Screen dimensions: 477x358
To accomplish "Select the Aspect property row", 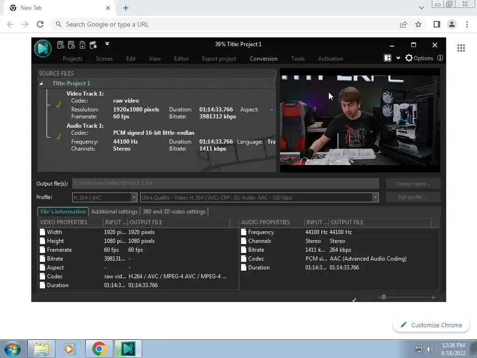I will (x=138, y=267).
